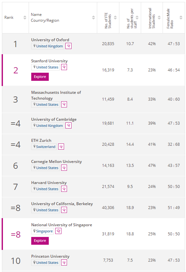This screenshot has width=186, height=272.
Task: Click graduation cap icon in Carnegie Mellon row
Action: (x=64, y=168)
